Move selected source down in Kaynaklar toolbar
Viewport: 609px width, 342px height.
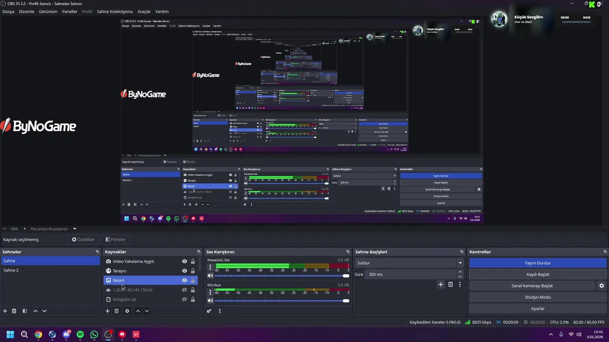click(147, 311)
